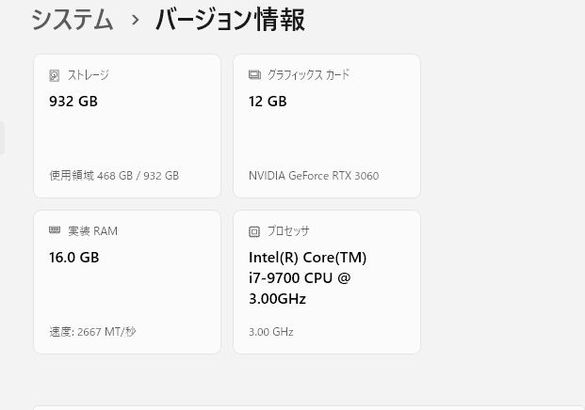Click the storage drive icon
585x410 pixels.
tap(55, 75)
